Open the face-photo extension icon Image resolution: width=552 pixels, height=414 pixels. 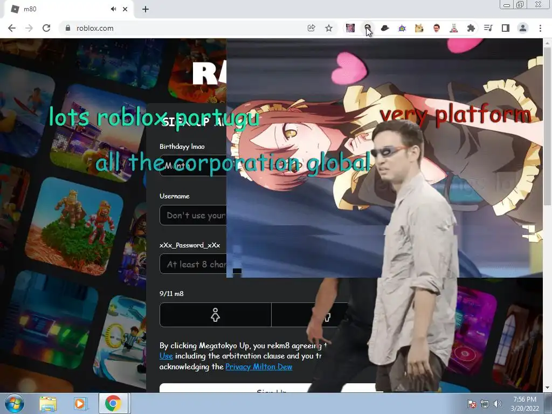pos(350,28)
